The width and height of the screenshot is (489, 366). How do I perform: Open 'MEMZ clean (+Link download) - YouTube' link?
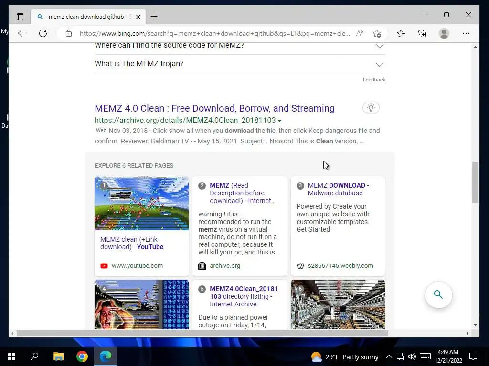(x=132, y=243)
